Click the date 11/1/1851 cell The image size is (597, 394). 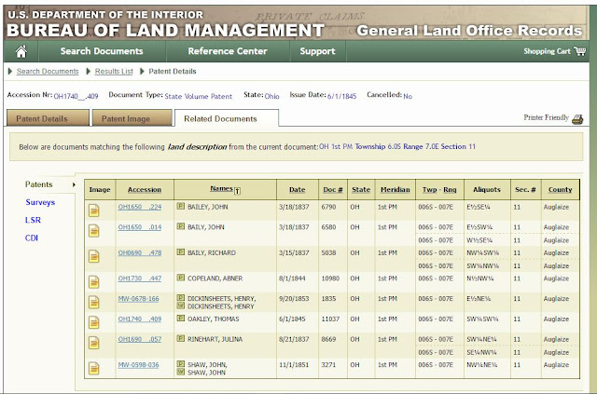(294, 365)
